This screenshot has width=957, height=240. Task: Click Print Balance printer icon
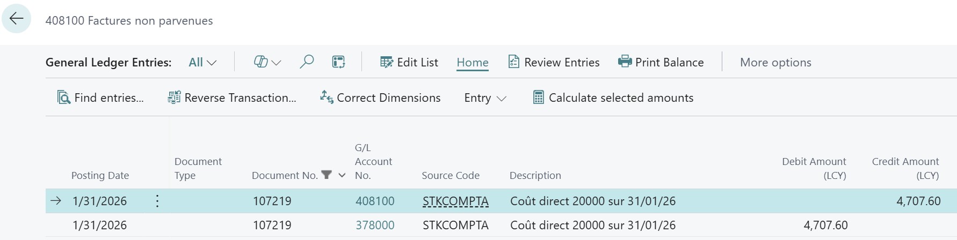[x=625, y=62]
